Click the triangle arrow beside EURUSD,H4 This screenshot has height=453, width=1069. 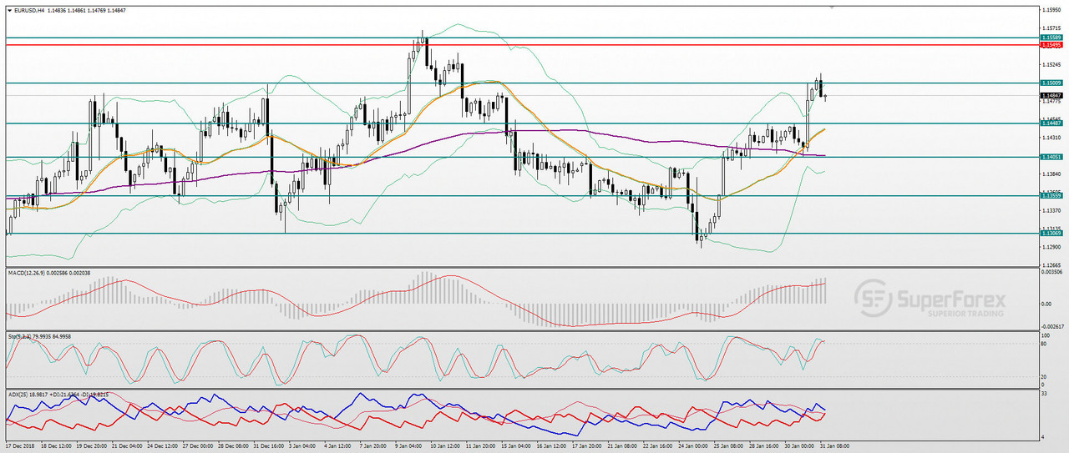(x=8, y=10)
